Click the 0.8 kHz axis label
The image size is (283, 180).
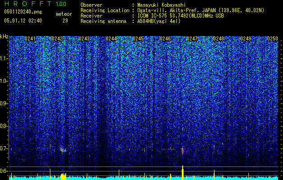pyautogui.click(x=4, y=126)
